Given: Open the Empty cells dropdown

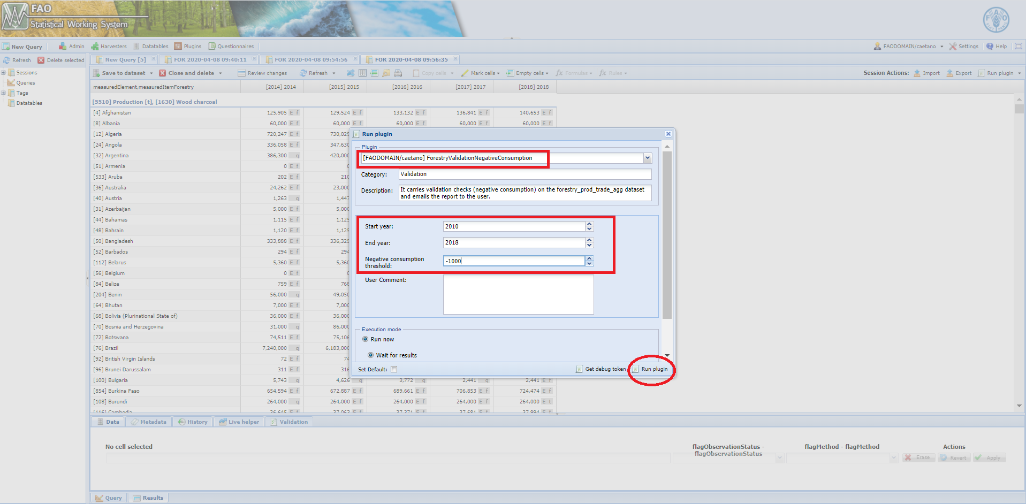Looking at the screenshot, I should pos(527,73).
